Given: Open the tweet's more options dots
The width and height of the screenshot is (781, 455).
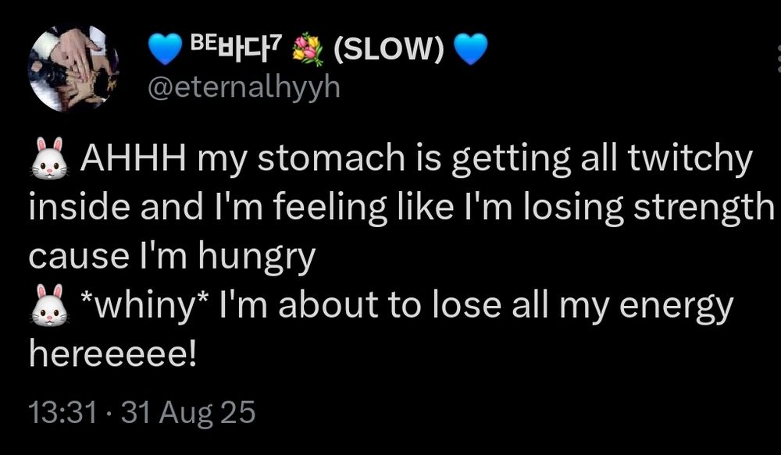Looking at the screenshot, I should (778, 59).
